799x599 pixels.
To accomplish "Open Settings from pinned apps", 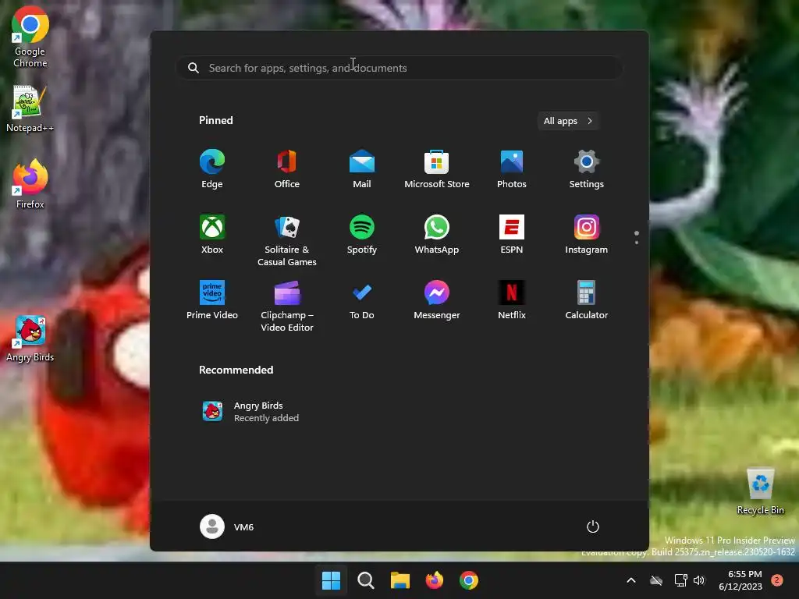I will 587,169.
